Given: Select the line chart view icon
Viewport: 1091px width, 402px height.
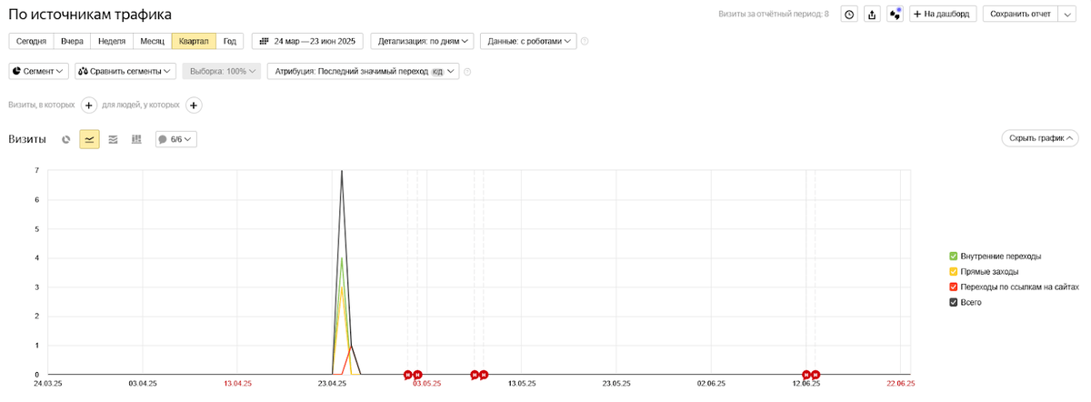Looking at the screenshot, I should [89, 139].
